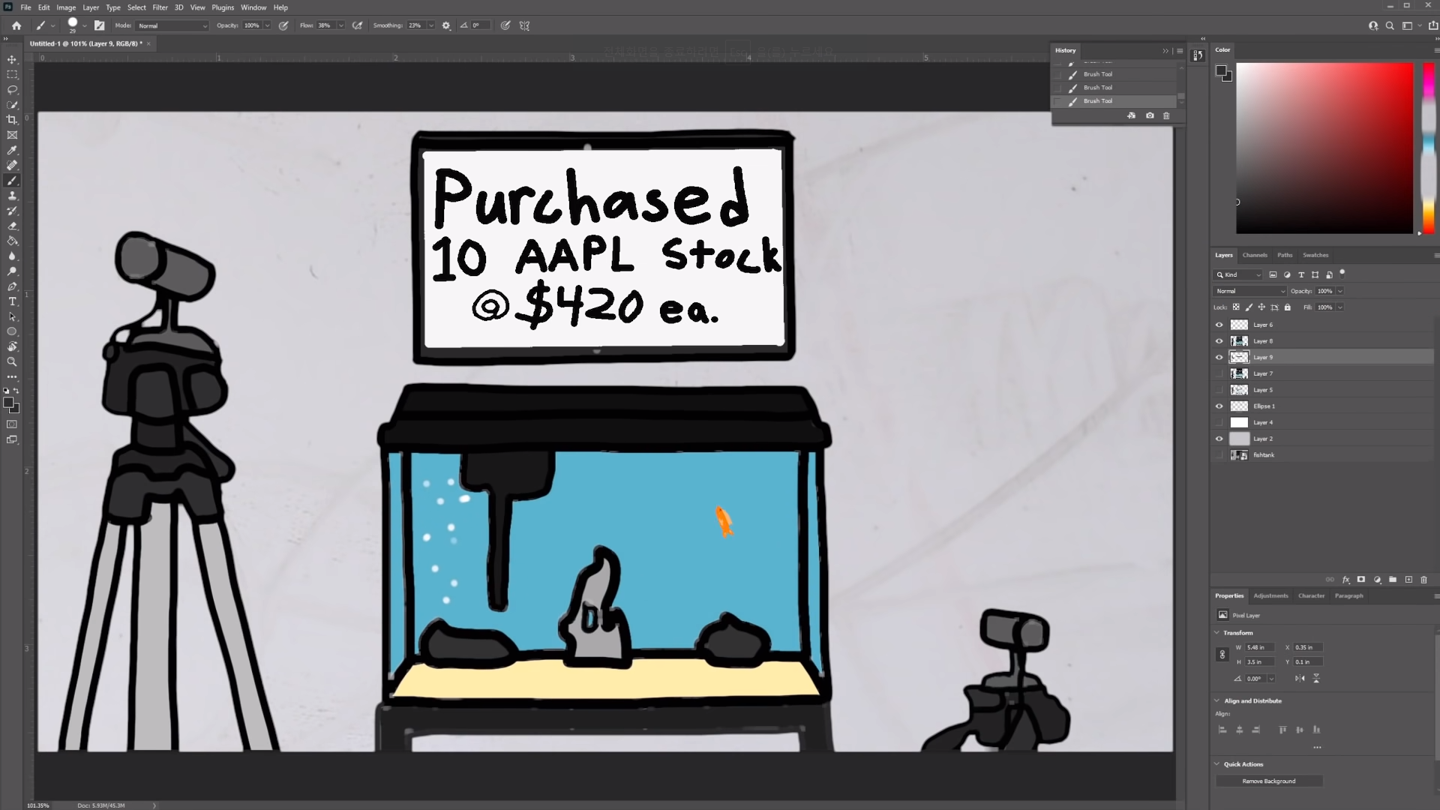Click the width W input field
This screenshot has height=810, width=1440.
tap(1259, 648)
